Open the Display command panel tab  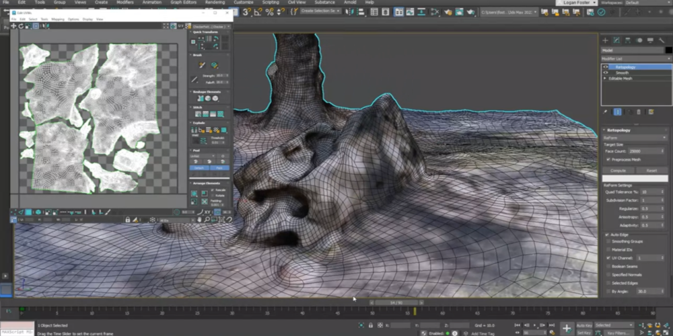coord(650,40)
